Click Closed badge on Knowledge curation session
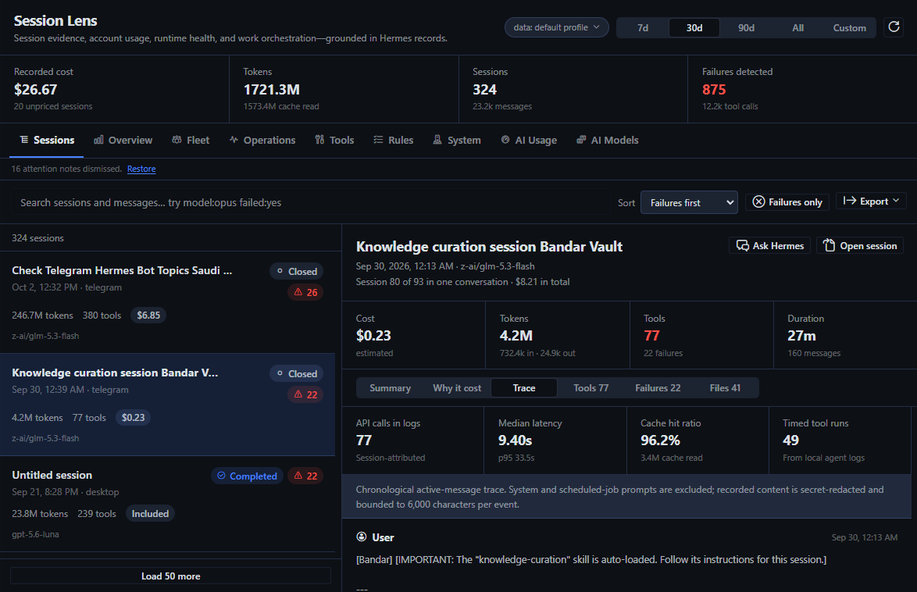 coord(297,374)
